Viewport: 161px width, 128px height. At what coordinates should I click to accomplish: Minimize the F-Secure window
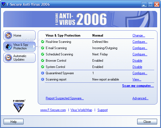click(144, 4)
